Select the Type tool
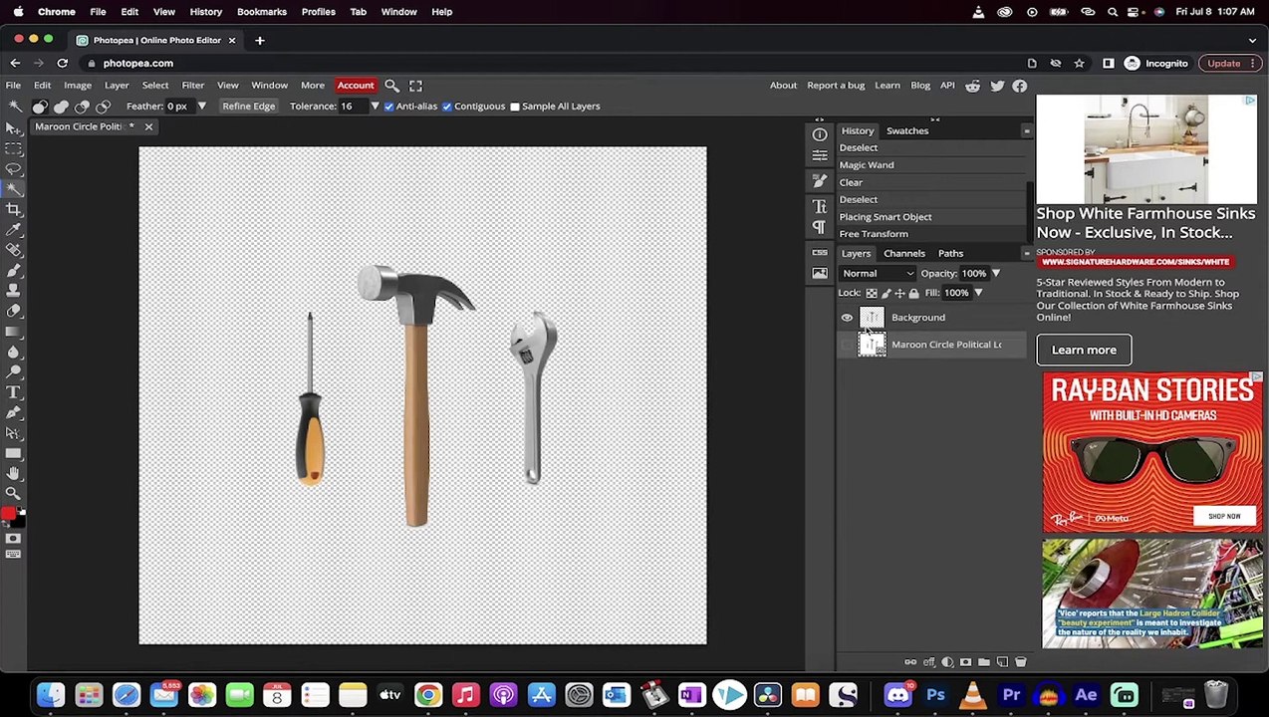Image resolution: width=1269 pixels, height=717 pixels. coord(13,392)
